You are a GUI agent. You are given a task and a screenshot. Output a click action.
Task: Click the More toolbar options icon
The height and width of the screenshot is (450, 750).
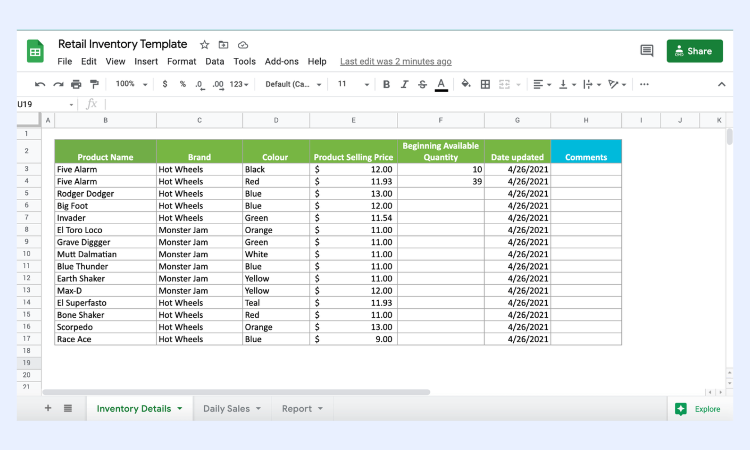point(644,84)
